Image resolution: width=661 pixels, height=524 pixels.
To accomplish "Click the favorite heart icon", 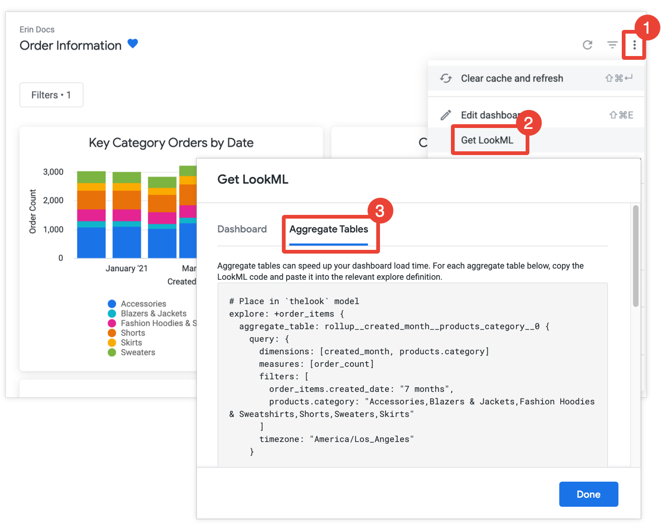I will point(133,43).
